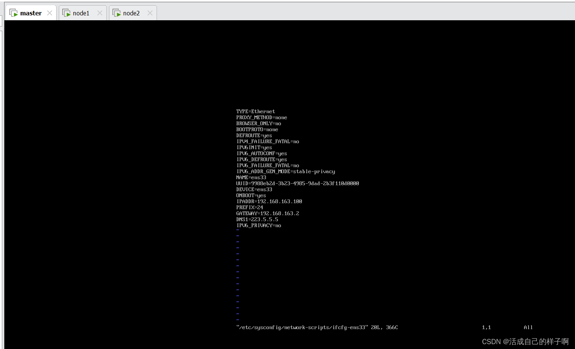Click the ONBOOT=yes line
Image resolution: width=575 pixels, height=349 pixels.
[x=251, y=195]
